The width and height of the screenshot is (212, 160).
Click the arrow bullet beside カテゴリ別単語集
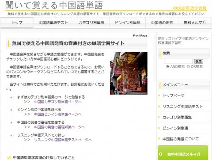coord(159,117)
